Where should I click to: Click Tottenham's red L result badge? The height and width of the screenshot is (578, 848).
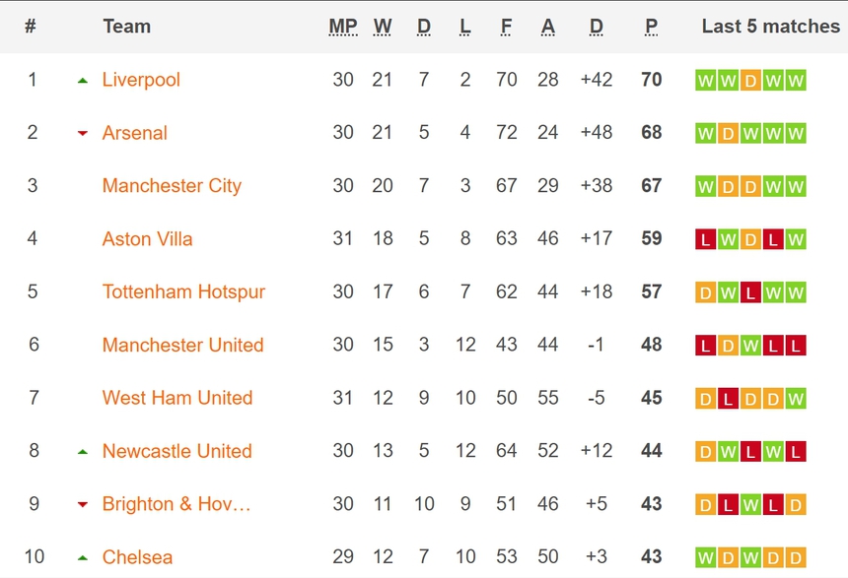[750, 292]
